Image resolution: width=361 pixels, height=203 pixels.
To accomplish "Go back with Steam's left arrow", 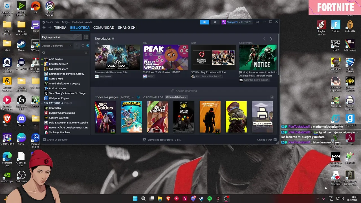I will coord(44,28).
